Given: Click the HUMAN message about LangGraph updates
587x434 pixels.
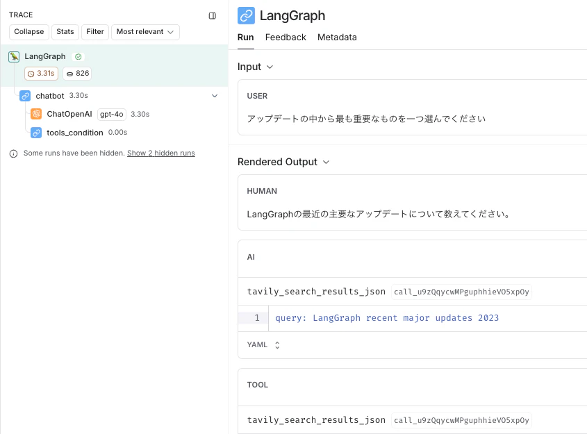Looking at the screenshot, I should [378, 215].
